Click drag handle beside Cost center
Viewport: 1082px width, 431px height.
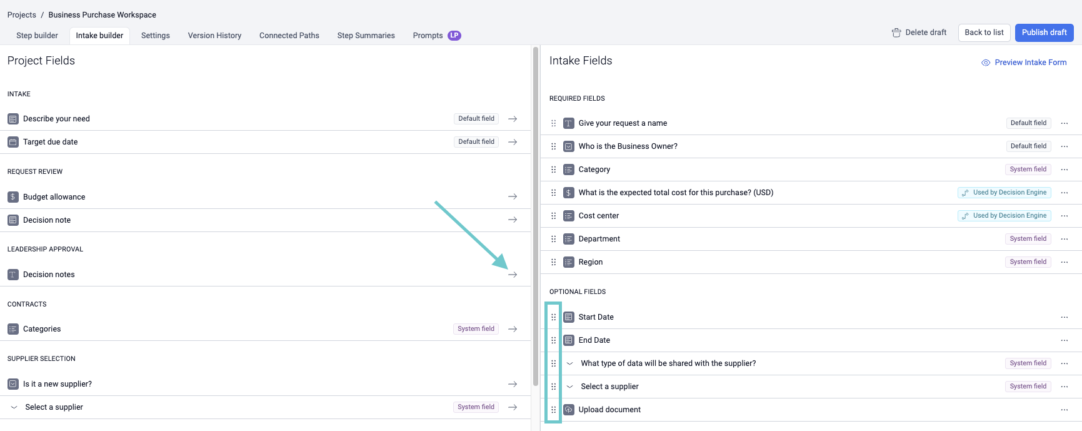coord(553,216)
